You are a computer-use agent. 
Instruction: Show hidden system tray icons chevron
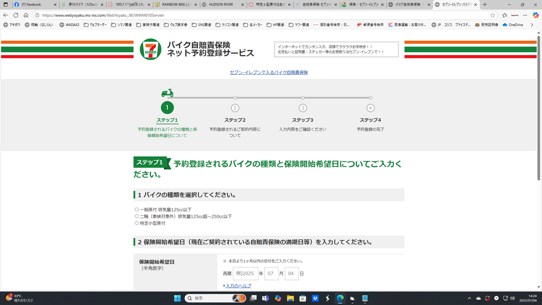click(x=469, y=298)
